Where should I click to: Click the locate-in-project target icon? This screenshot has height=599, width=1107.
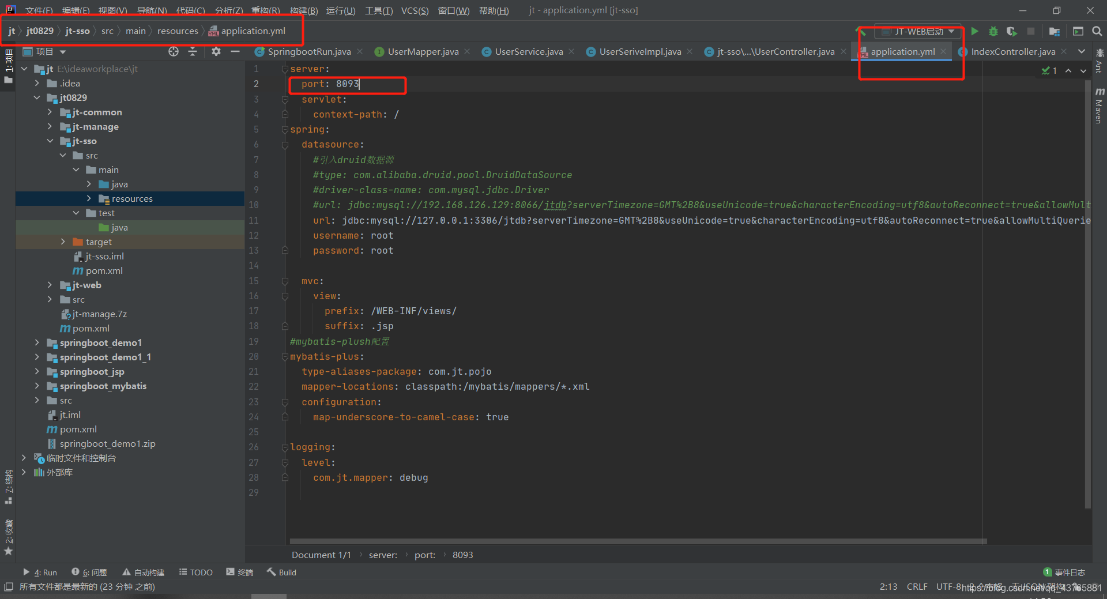[x=174, y=52]
